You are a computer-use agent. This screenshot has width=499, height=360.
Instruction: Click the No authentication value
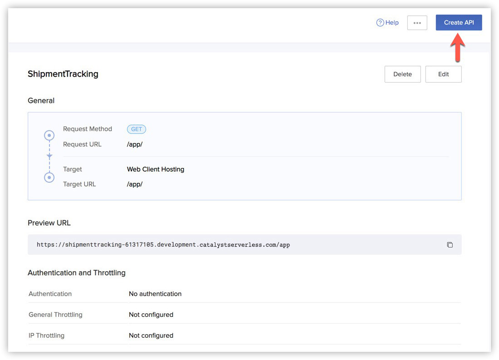tap(155, 294)
